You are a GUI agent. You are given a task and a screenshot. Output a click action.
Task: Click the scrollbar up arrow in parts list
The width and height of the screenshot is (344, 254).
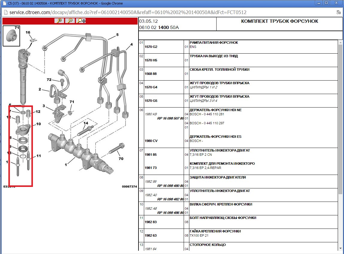[340, 43]
